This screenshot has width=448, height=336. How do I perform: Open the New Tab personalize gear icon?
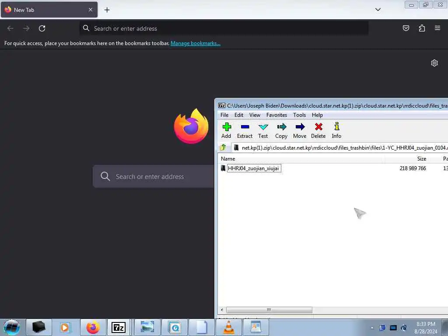(434, 63)
